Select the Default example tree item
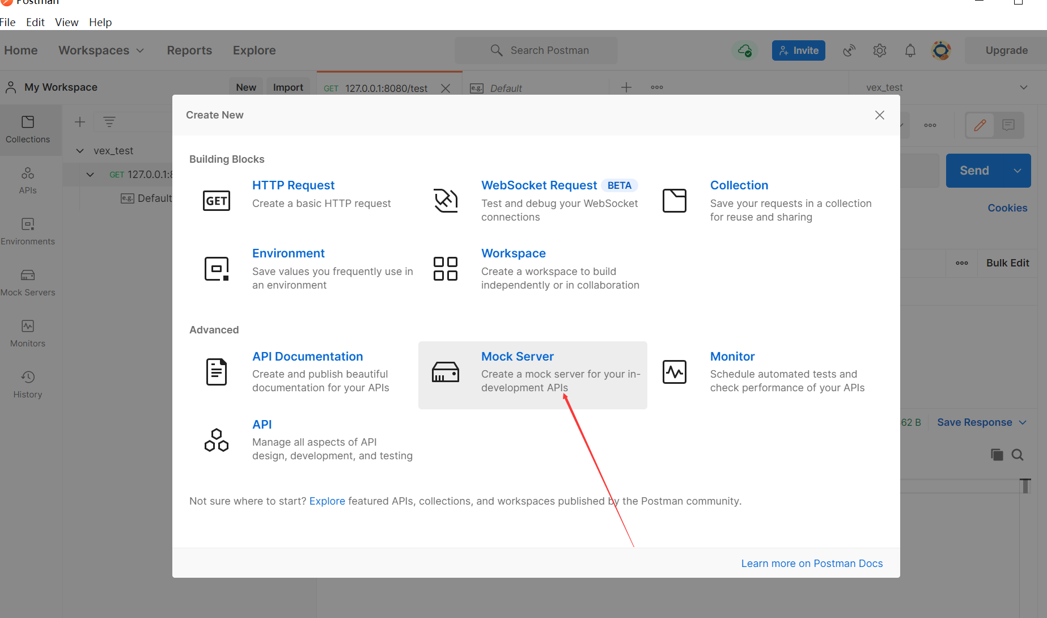Viewport: 1047px width, 618px height. pos(146,198)
